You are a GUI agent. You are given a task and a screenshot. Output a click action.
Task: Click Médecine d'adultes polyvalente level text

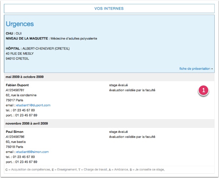click(x=73, y=38)
